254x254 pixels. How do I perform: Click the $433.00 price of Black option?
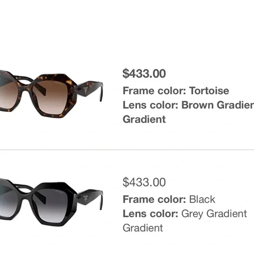(144, 183)
